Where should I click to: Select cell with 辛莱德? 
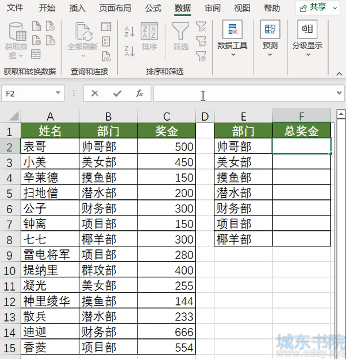[50, 177]
